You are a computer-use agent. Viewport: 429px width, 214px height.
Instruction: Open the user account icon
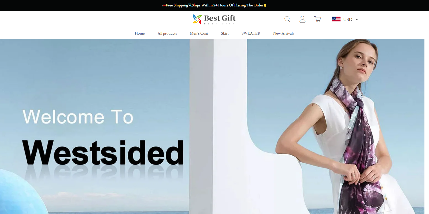point(302,19)
